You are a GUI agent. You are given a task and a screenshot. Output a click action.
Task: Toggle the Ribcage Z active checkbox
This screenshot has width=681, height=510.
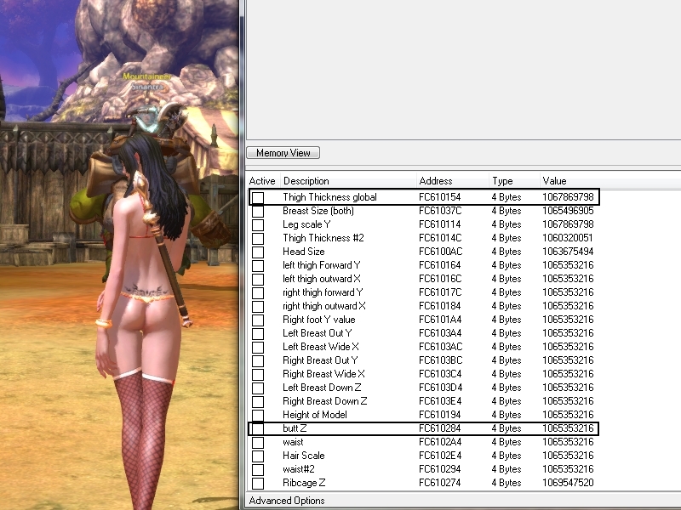point(258,483)
